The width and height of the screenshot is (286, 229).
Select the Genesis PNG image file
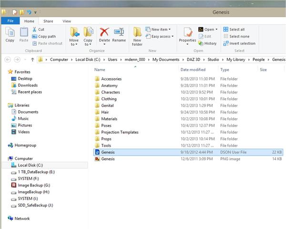click(188, 159)
